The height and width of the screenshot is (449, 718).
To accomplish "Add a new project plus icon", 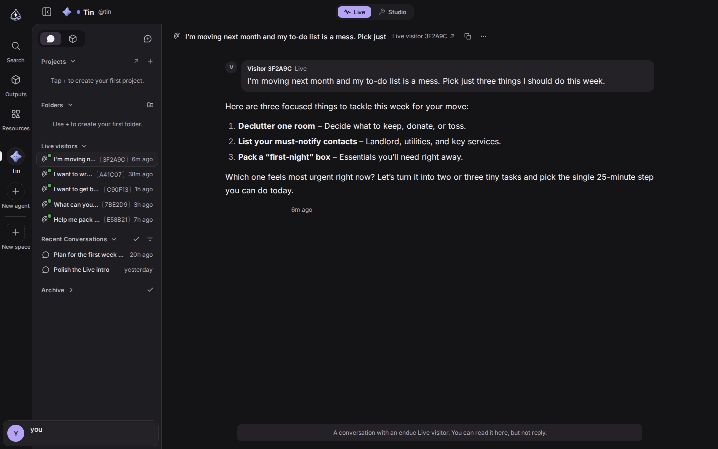I will point(150,61).
